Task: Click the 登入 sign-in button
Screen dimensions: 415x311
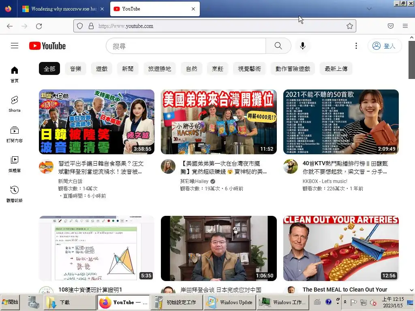Action: [x=384, y=46]
